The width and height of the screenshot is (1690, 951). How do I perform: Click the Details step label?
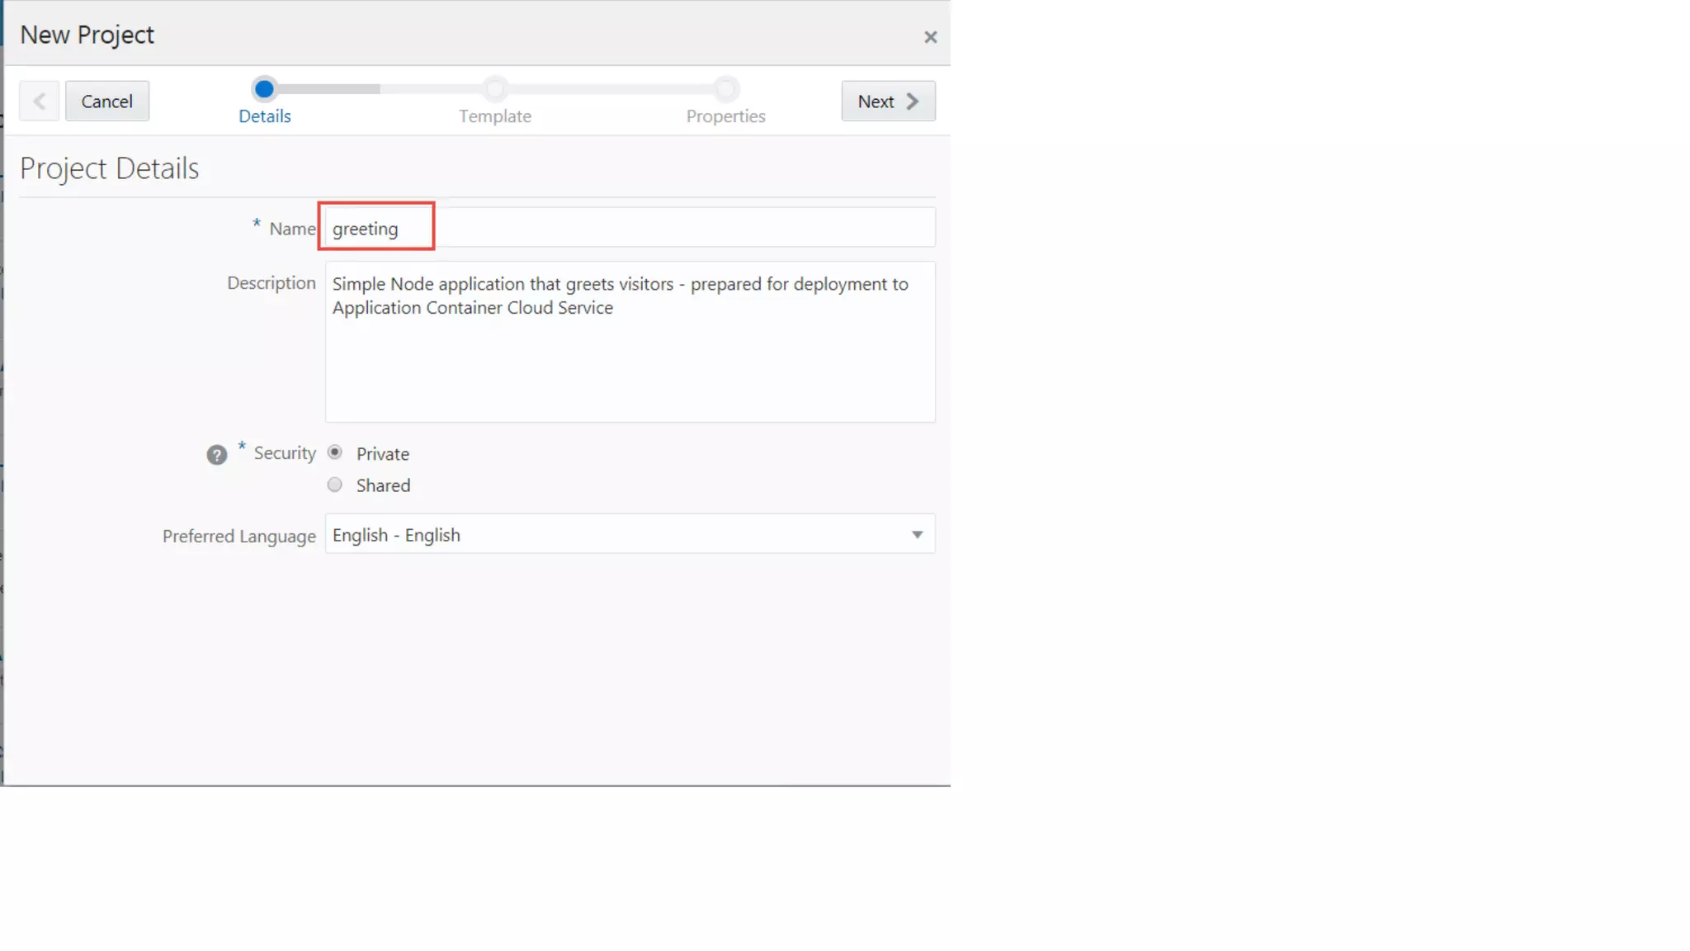[x=264, y=116]
